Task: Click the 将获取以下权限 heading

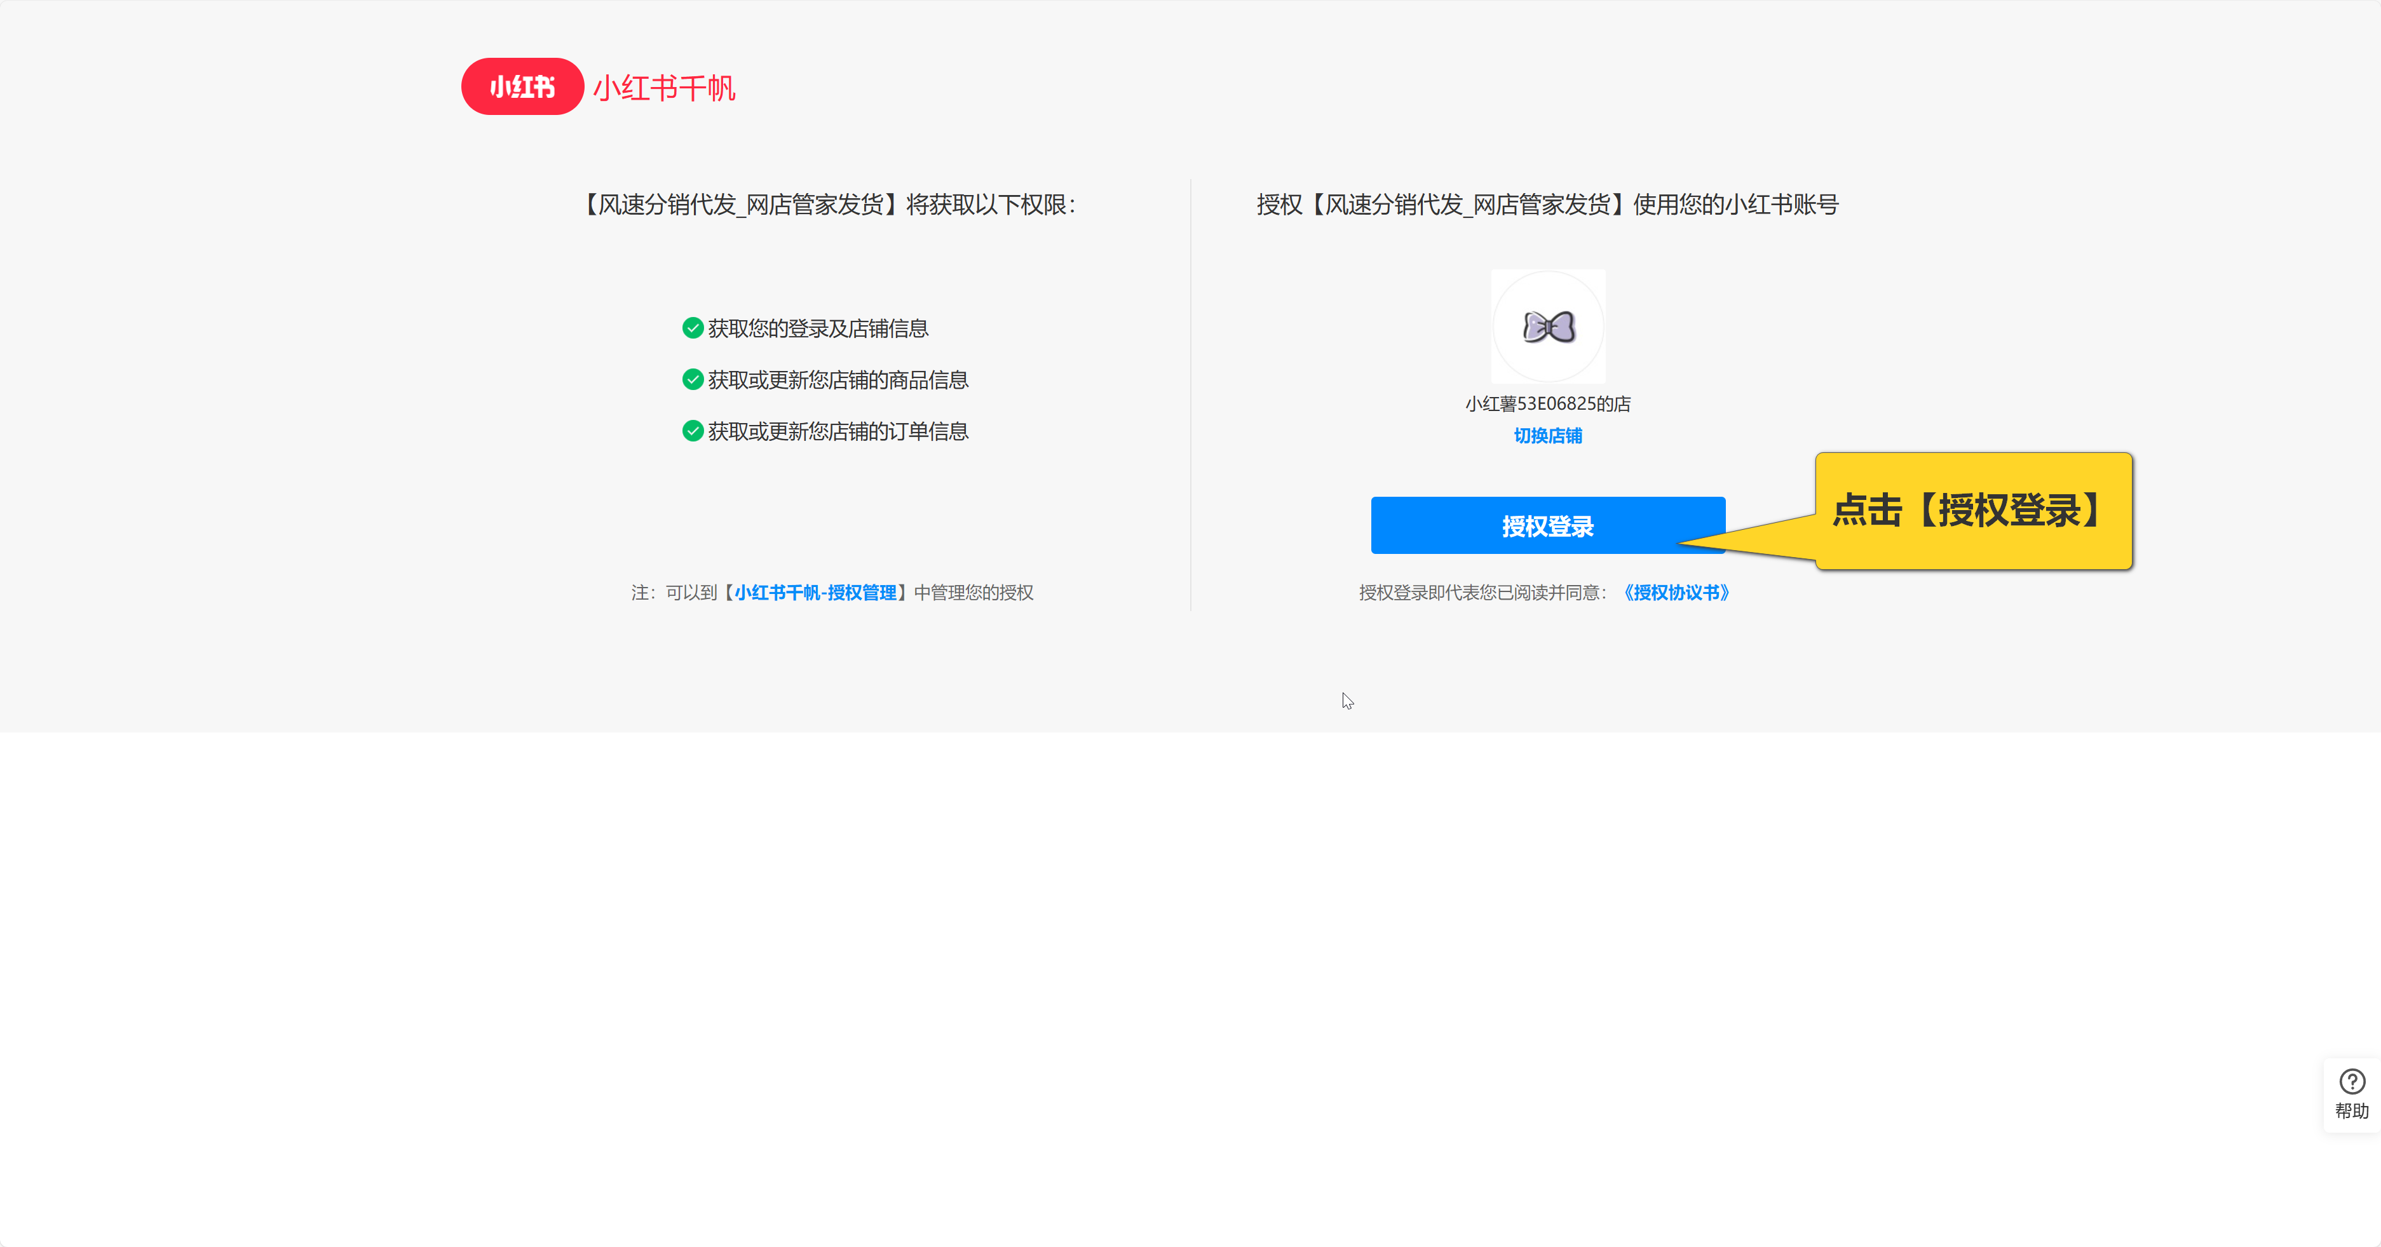Action: click(x=830, y=205)
